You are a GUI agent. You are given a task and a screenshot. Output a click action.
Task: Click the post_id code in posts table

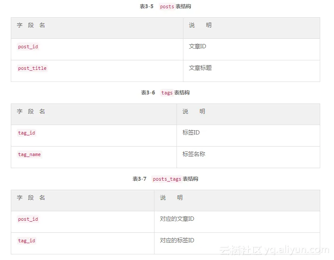pos(28,47)
